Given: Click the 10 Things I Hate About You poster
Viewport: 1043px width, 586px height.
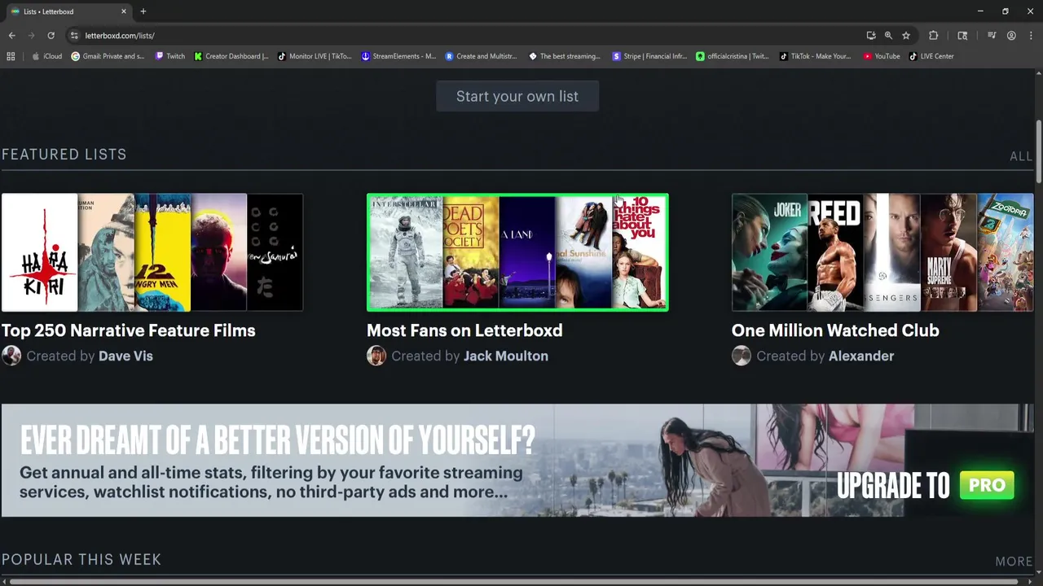Looking at the screenshot, I should click(640, 252).
